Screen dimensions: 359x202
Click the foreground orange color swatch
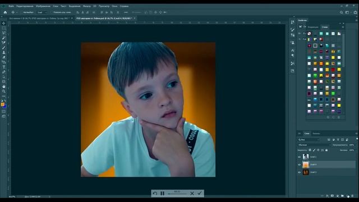[2, 104]
